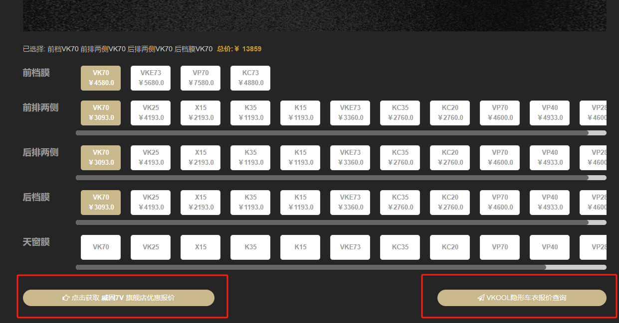Select VKE73 ¥3360.0 in 后档膜 row
Image resolution: width=619 pixels, height=323 pixels.
coord(350,203)
